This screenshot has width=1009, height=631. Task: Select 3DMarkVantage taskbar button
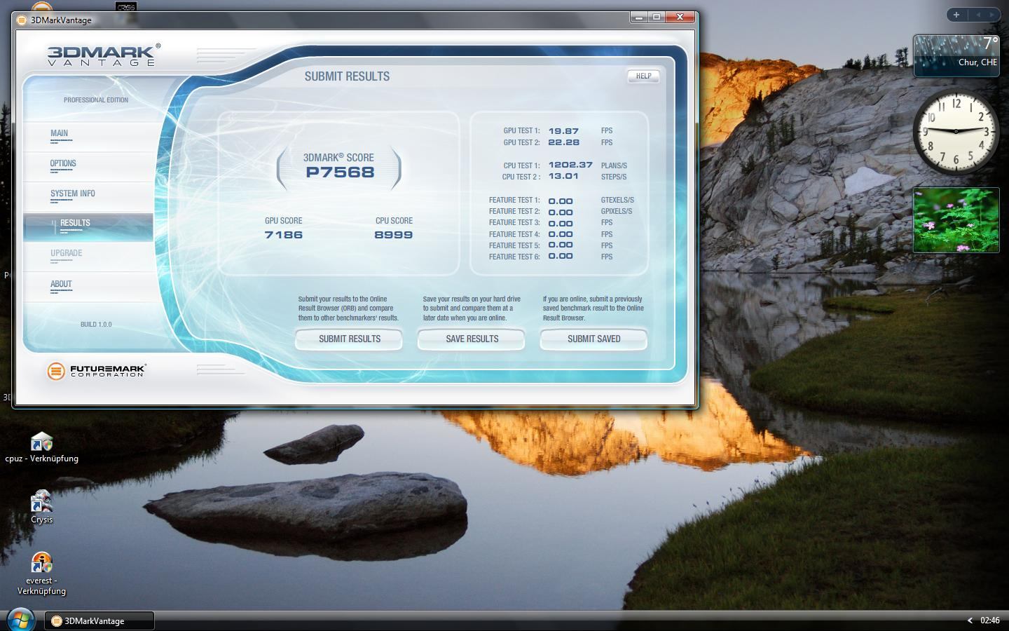coord(99,620)
